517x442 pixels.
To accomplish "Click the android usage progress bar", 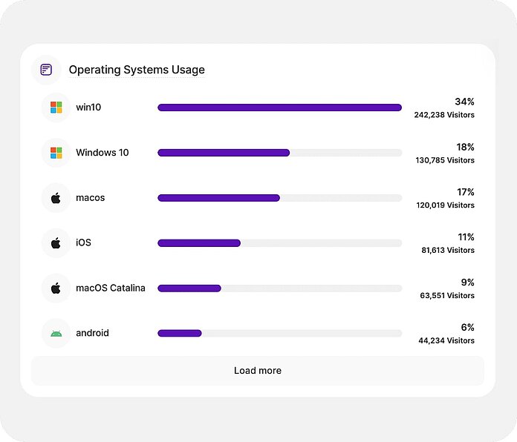I will pyautogui.click(x=279, y=333).
